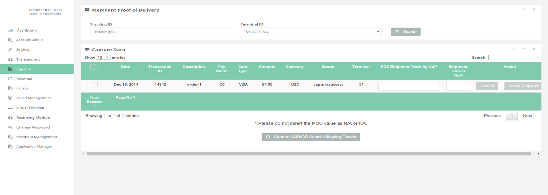Open the Show entries count dropdown
548x195 pixels.
[x=103, y=57]
